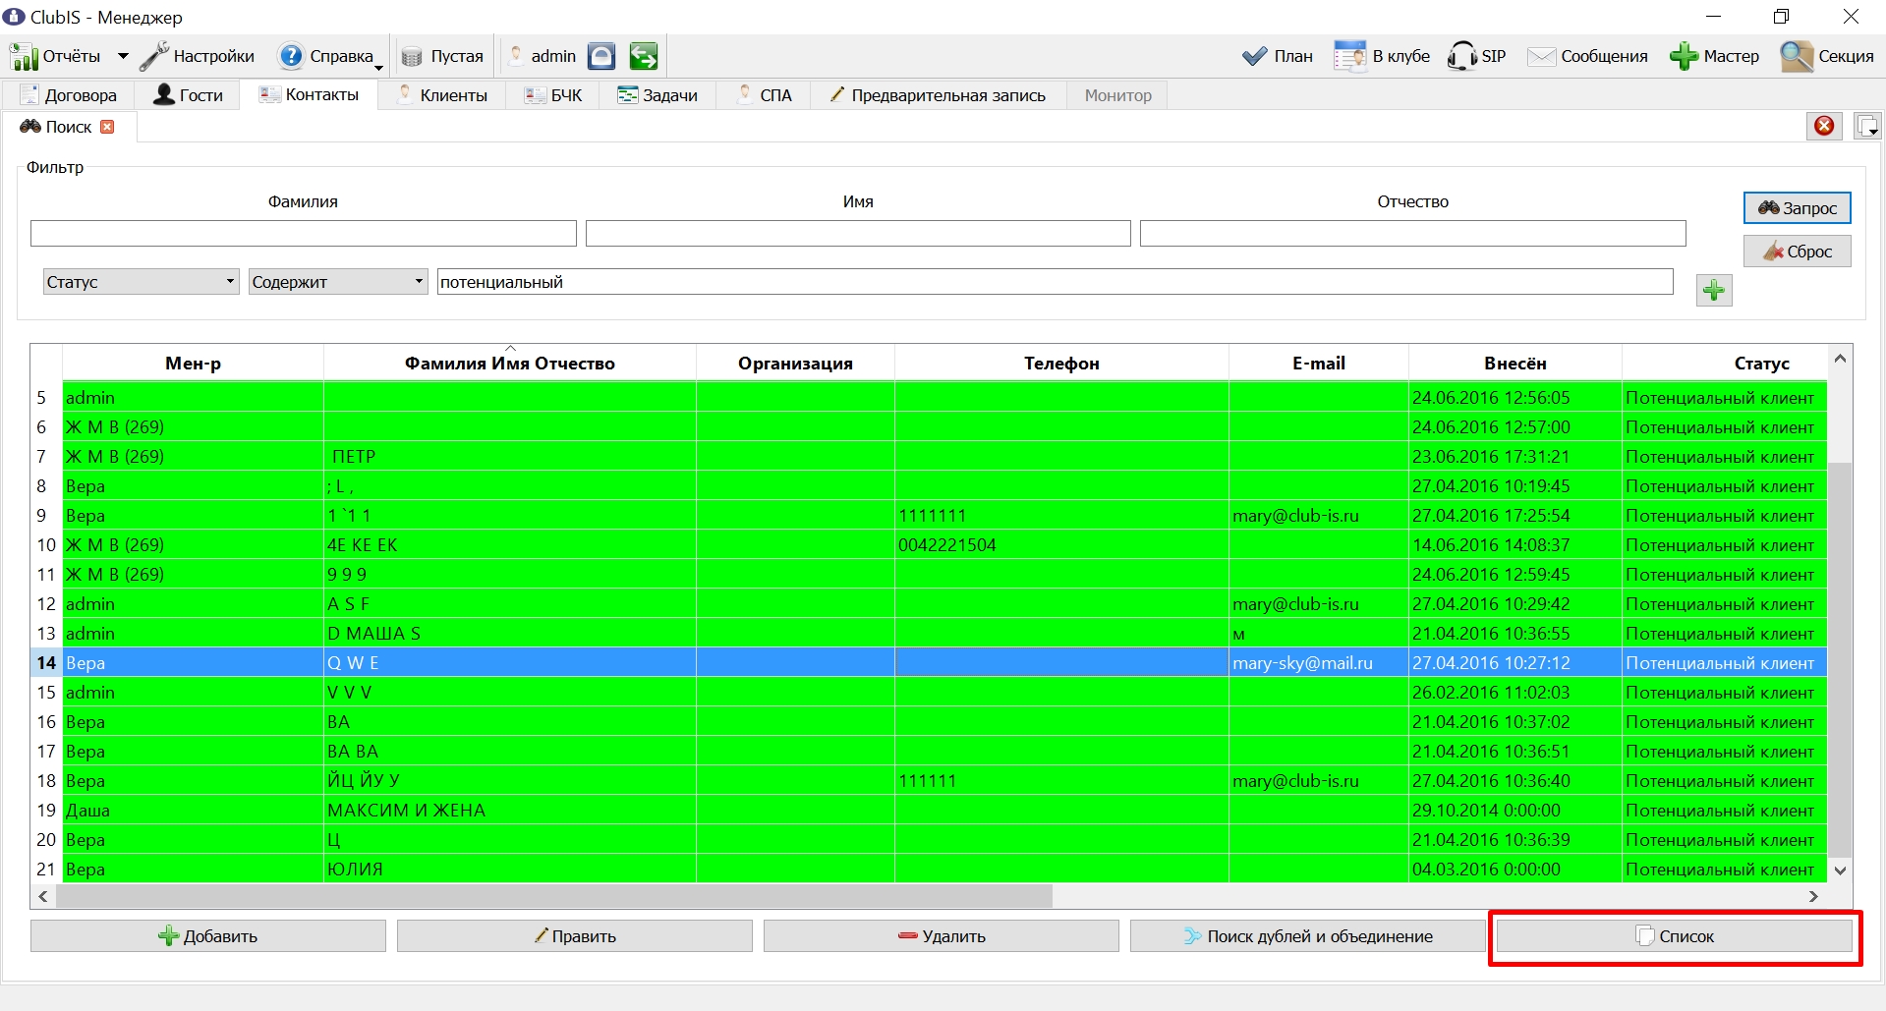Open Настройки settings tools icon
Image resolution: width=1886 pixels, height=1011 pixels.
154,56
